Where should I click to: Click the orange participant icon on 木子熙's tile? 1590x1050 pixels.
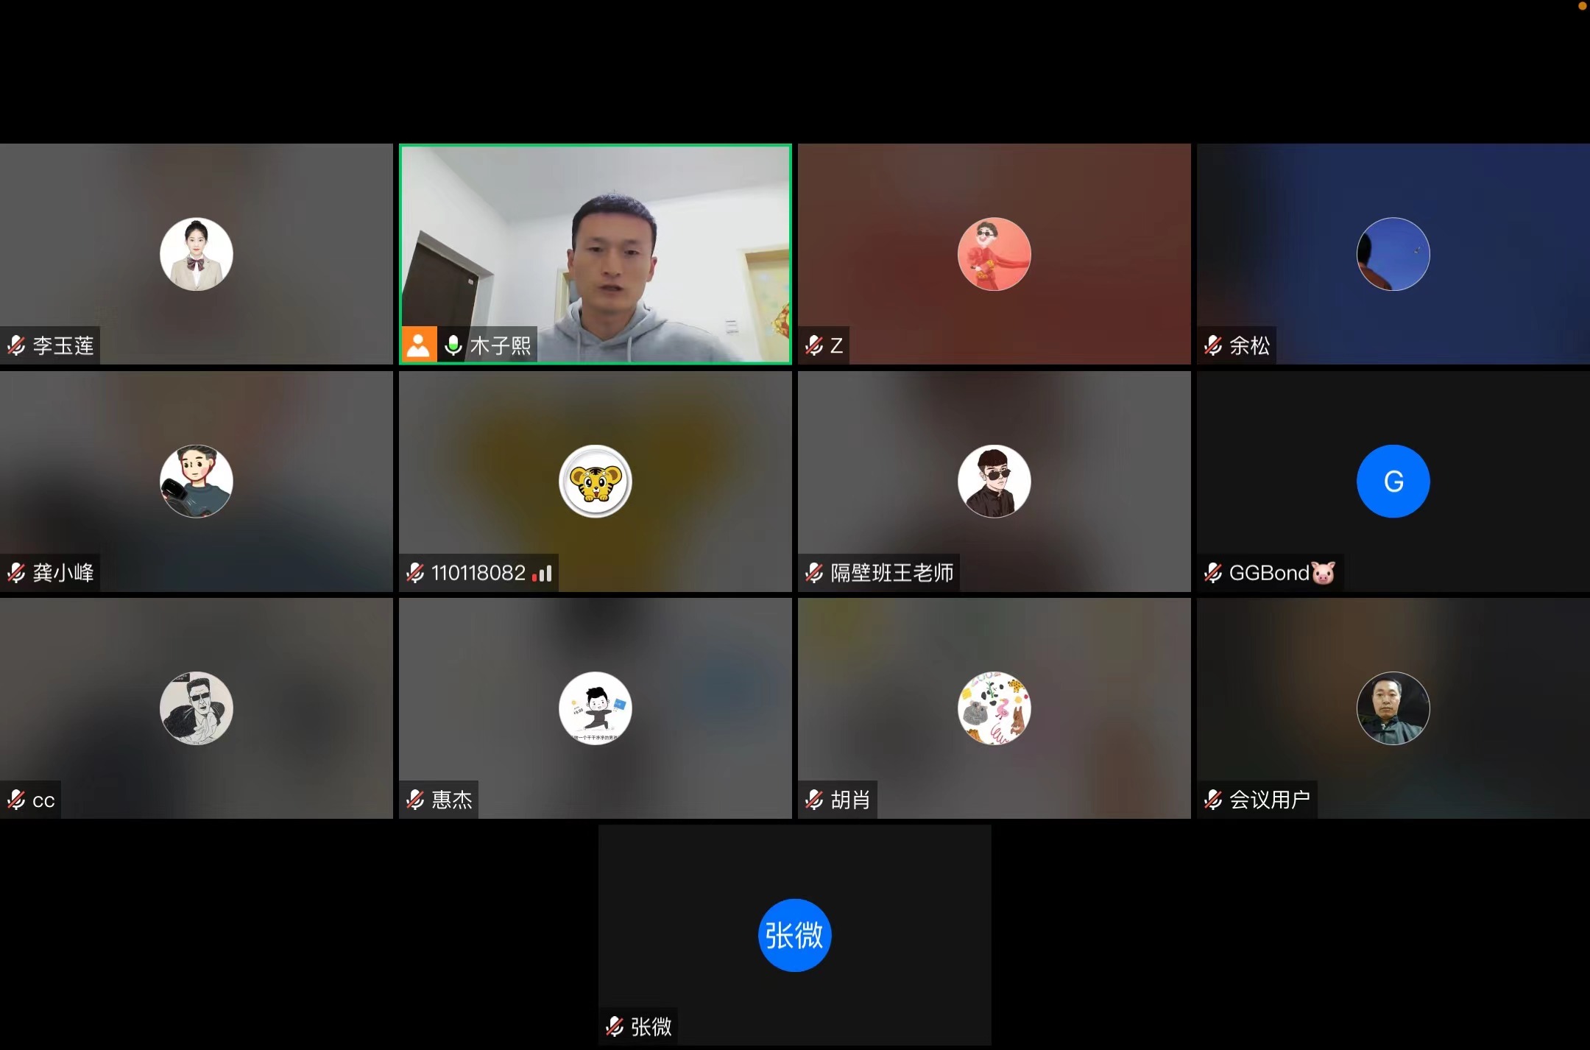pos(419,345)
